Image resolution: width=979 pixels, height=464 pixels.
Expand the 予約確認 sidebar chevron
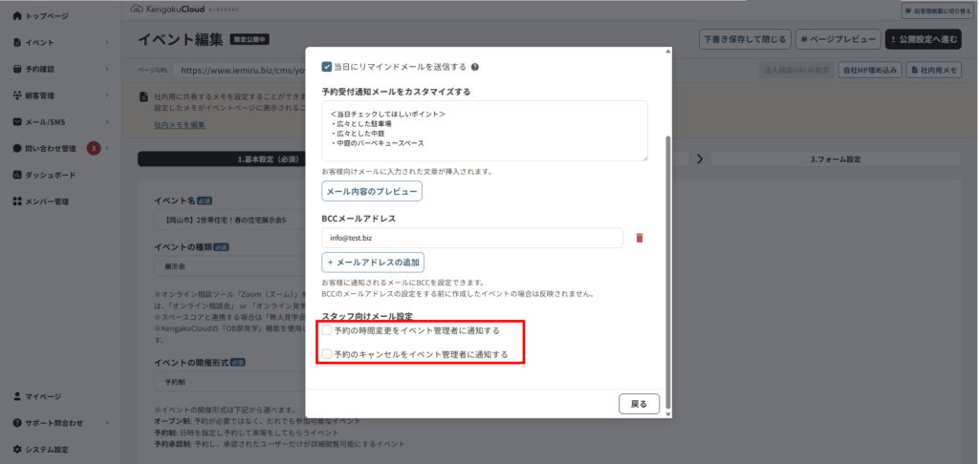click(x=107, y=69)
